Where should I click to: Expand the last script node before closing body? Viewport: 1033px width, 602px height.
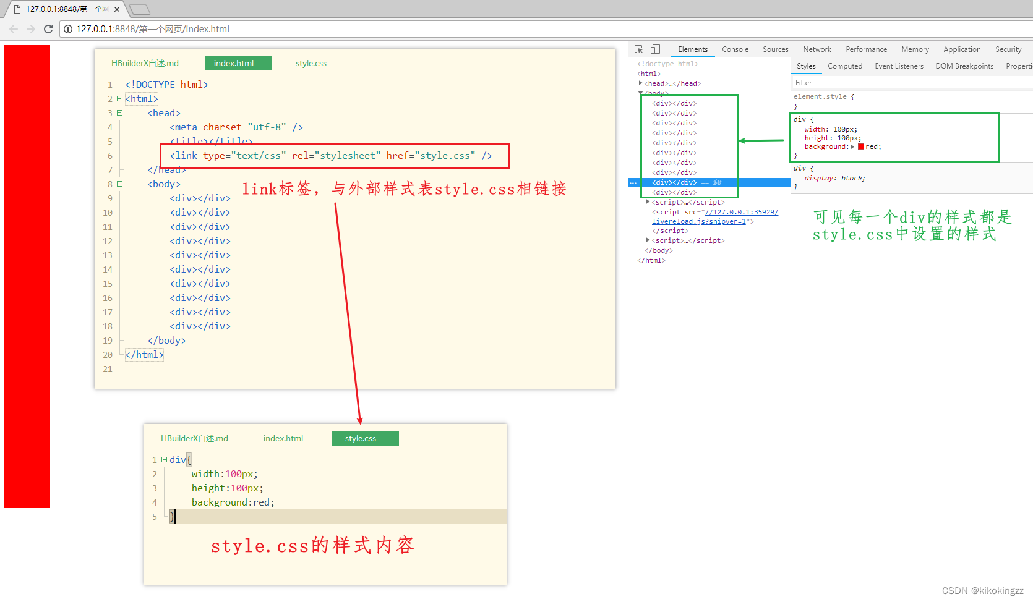click(x=648, y=240)
